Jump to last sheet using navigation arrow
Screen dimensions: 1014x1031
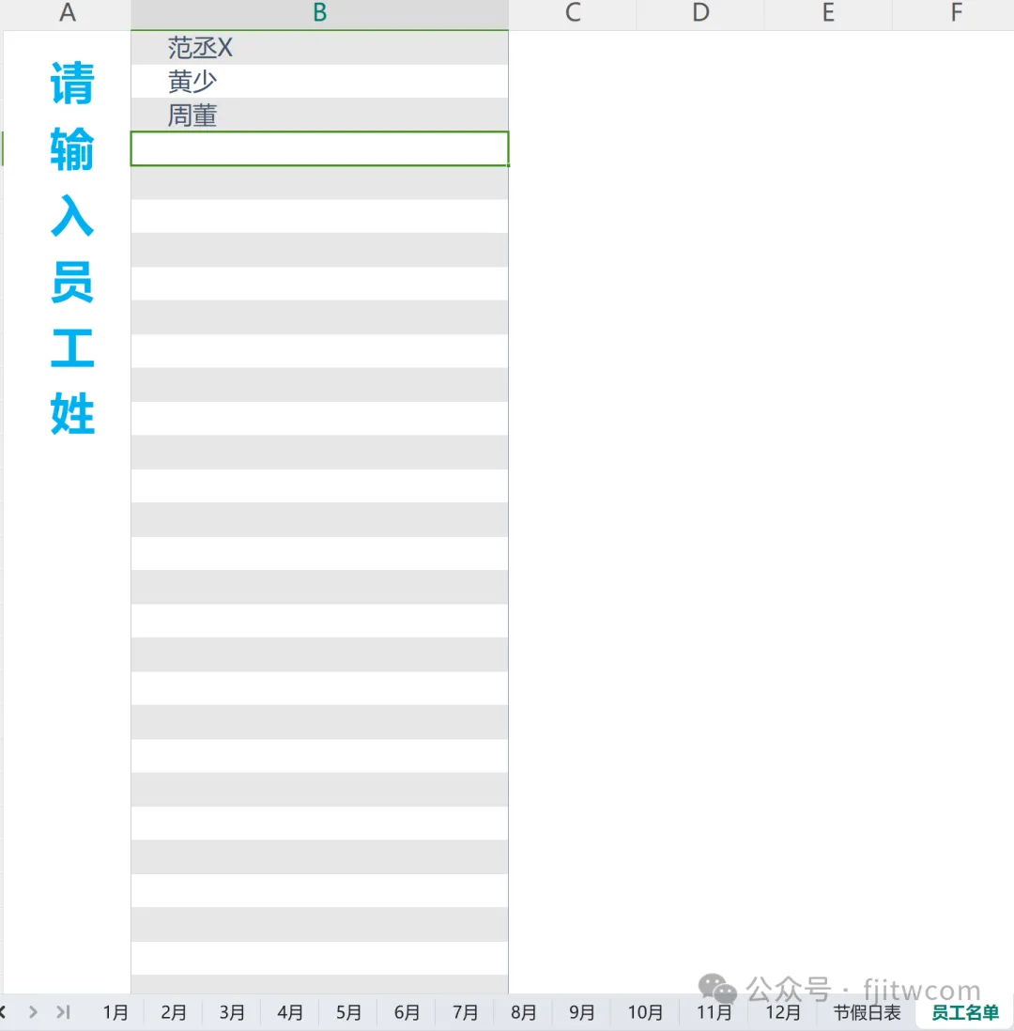63,1011
